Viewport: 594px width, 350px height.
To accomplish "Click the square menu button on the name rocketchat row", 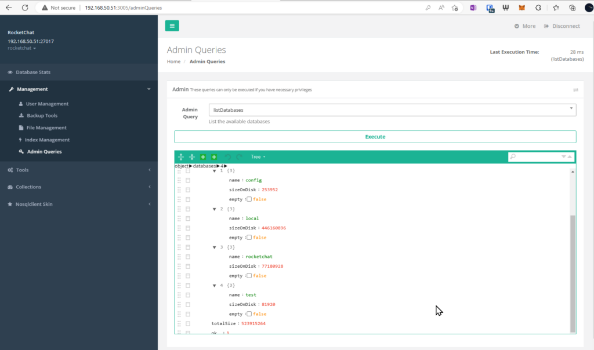I will coord(188,257).
